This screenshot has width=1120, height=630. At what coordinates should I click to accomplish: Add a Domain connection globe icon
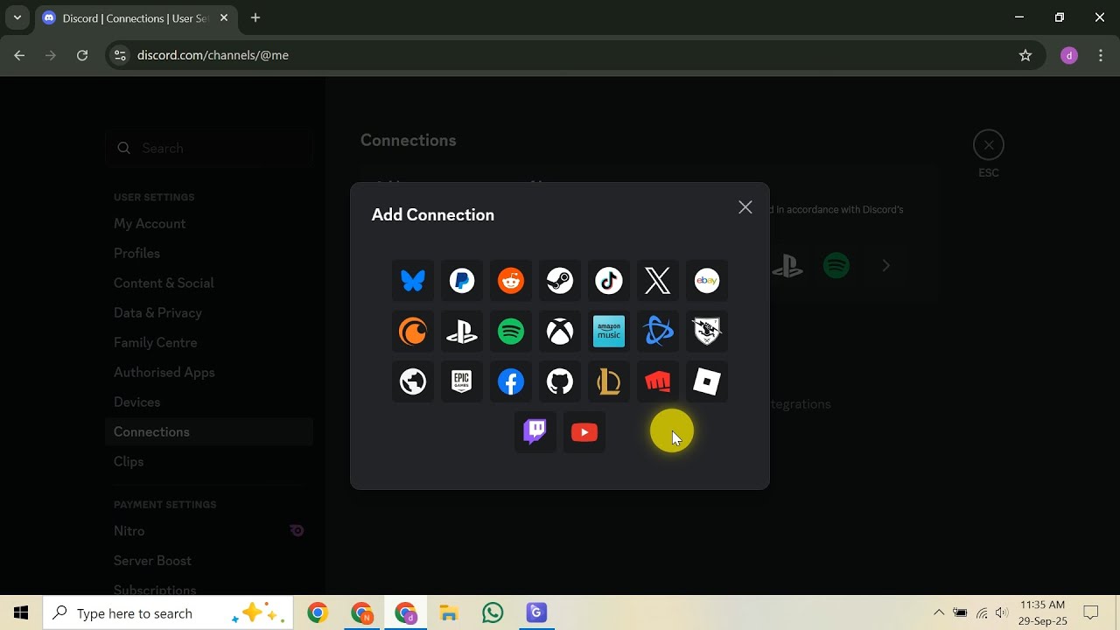click(x=413, y=382)
